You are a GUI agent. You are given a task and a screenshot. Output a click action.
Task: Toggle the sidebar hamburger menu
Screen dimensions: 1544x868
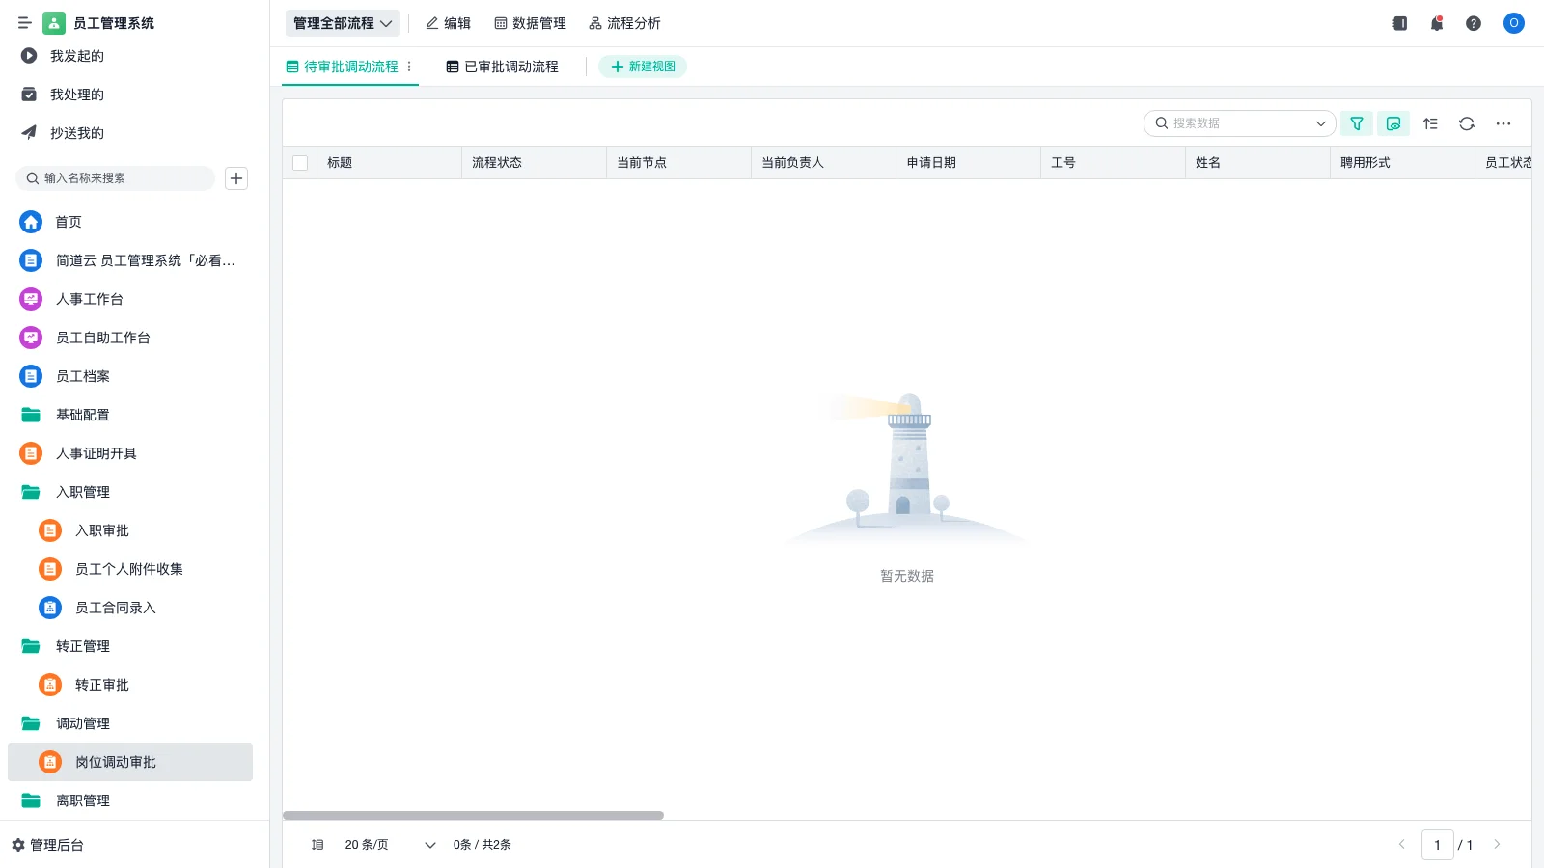coord(25,22)
